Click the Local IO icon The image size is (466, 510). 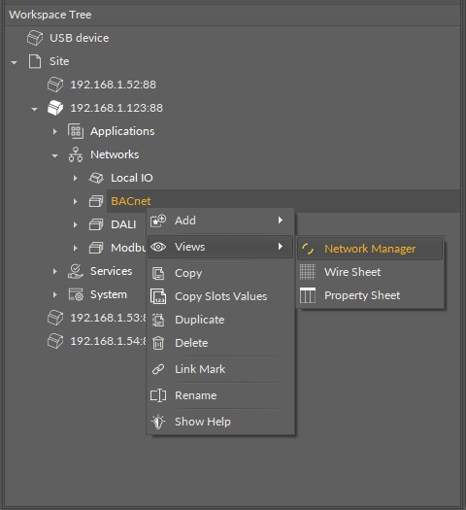coord(96,178)
